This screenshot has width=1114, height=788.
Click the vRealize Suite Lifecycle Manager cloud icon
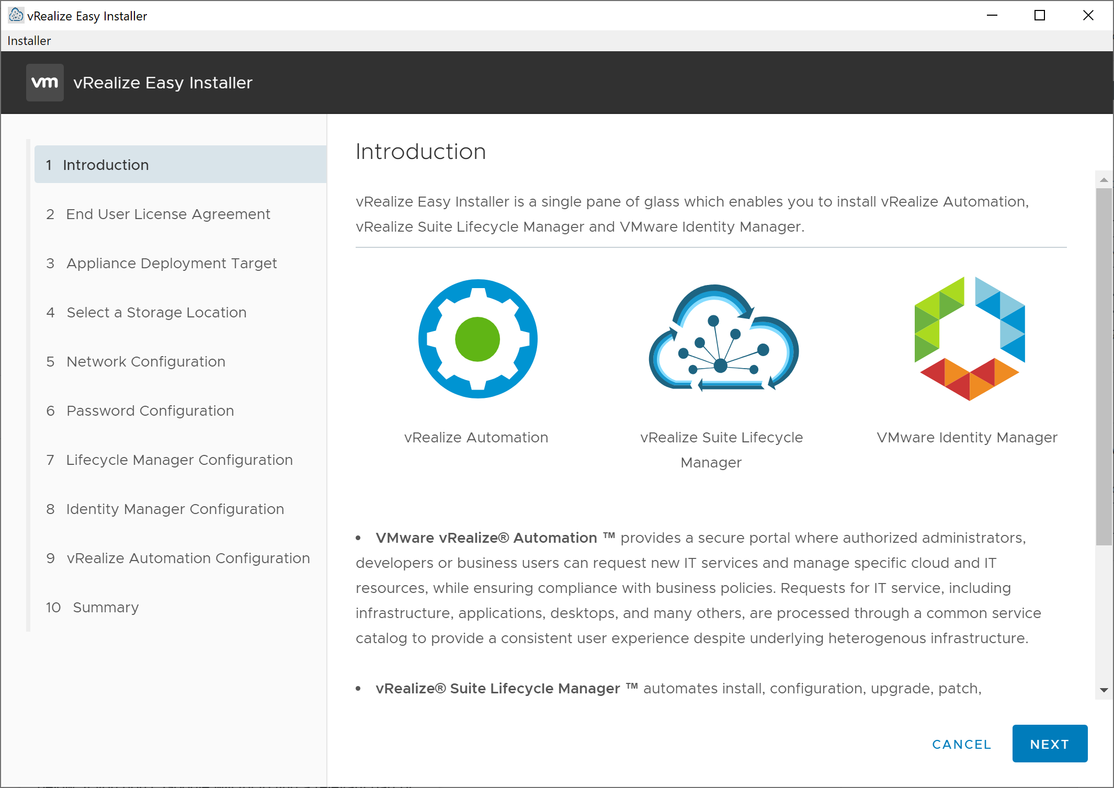[x=723, y=340]
